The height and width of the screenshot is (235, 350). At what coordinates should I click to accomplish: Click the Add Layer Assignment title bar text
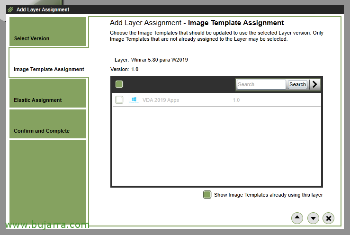(43, 9)
